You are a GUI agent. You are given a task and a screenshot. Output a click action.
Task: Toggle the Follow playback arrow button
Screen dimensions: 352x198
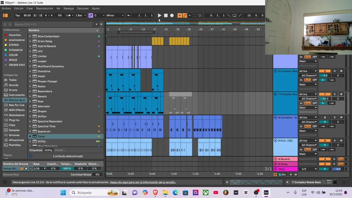coord(129,15)
